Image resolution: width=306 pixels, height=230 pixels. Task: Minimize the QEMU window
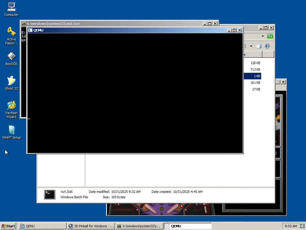(x=229, y=30)
